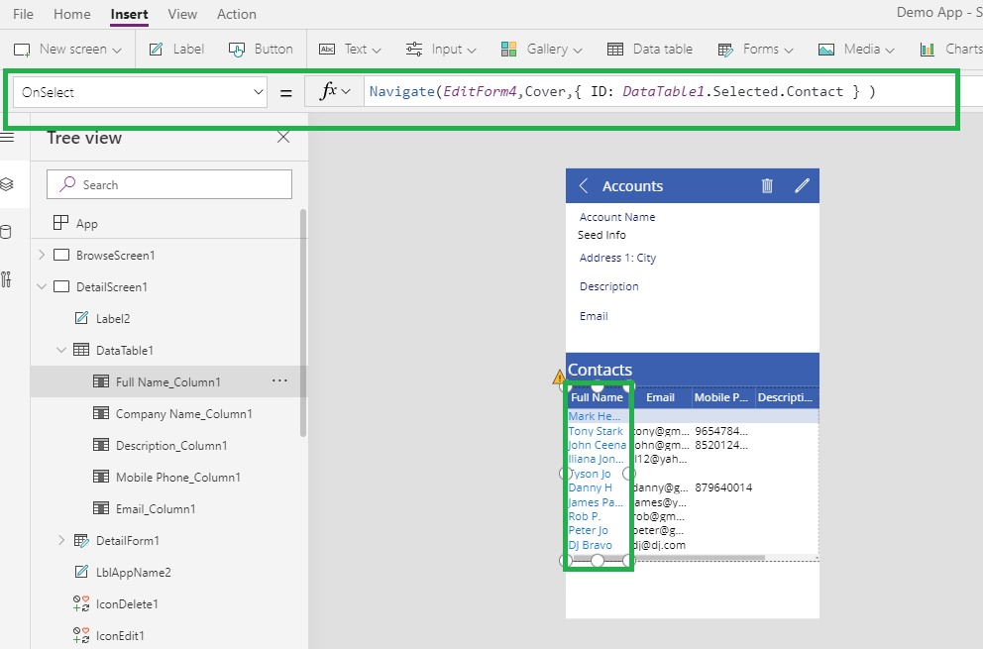Click the back arrow on the Accounts screen

coord(582,185)
